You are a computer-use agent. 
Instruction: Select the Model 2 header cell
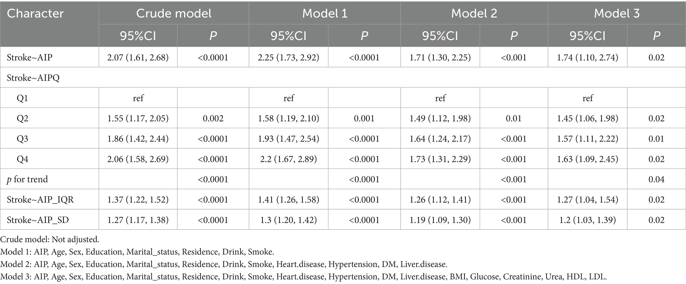click(x=474, y=13)
